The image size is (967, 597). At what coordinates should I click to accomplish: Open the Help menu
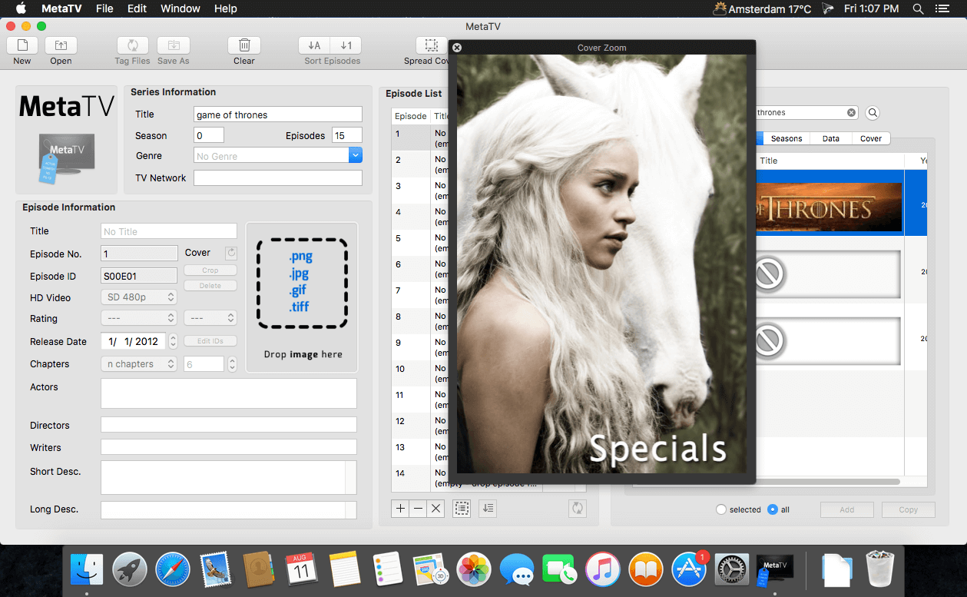click(x=226, y=8)
